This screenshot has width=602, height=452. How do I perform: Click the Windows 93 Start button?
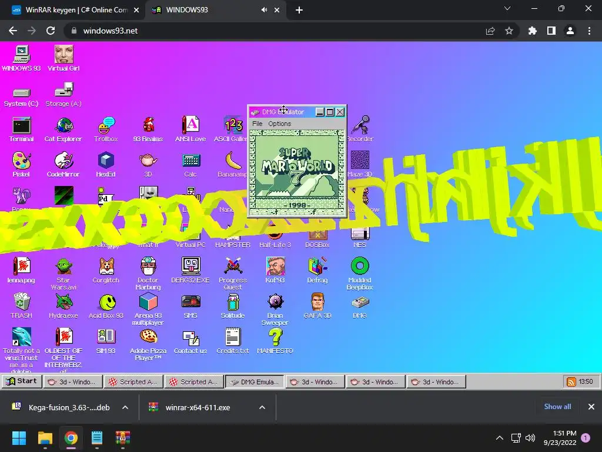[22, 381]
